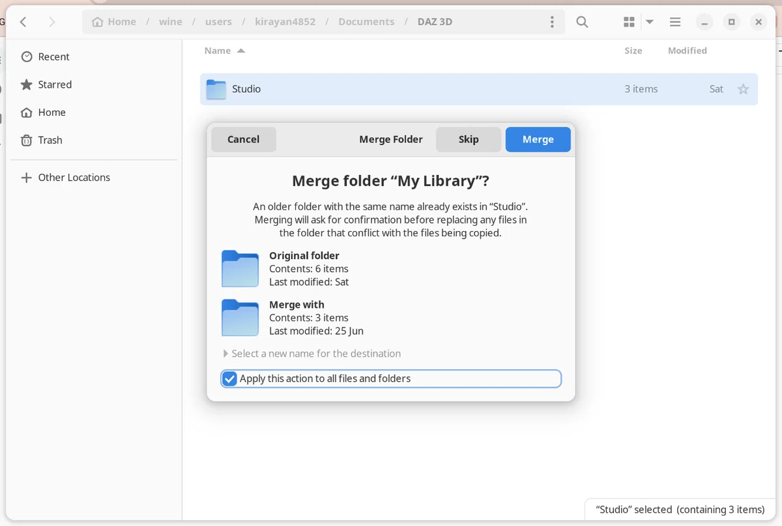The width and height of the screenshot is (782, 526).
Task: Click the Merge with folder icon
Action: coord(240,318)
